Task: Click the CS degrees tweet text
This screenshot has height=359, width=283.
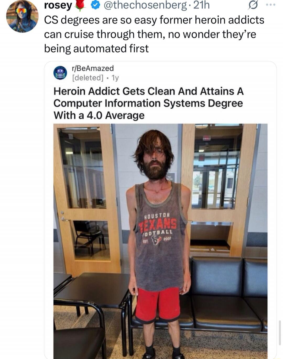Action: pos(154,34)
